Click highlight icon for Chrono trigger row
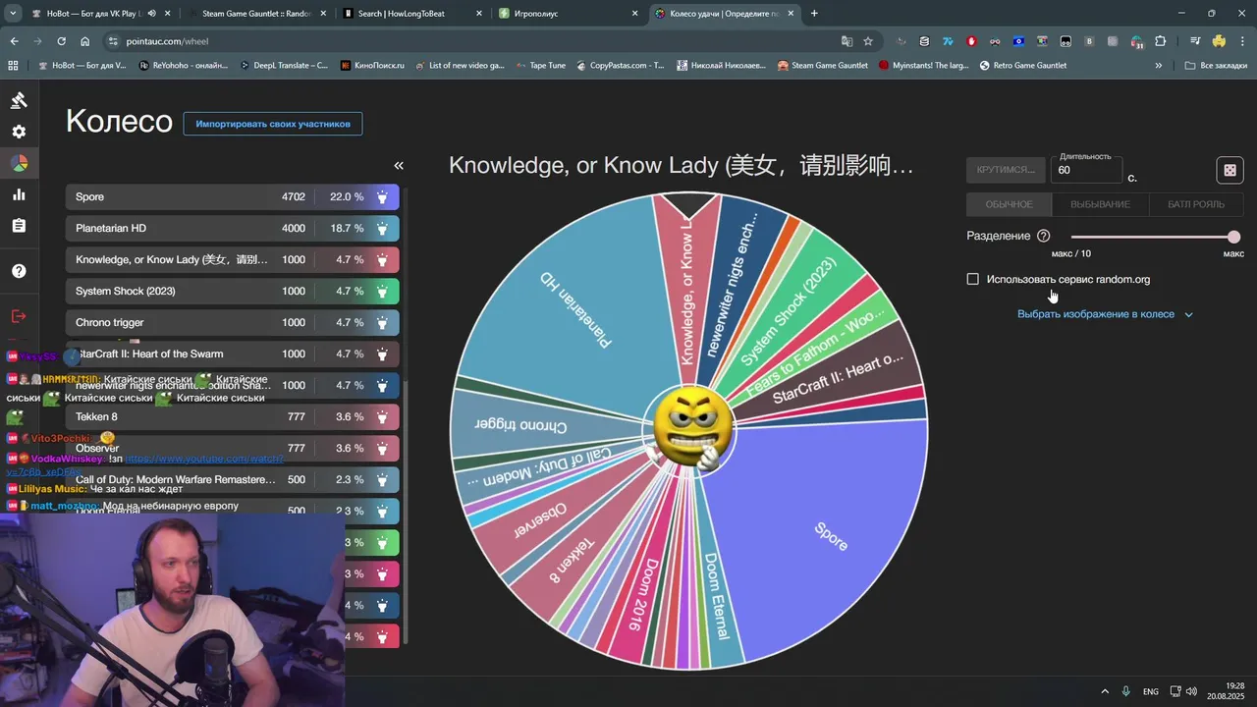The height and width of the screenshot is (707, 1257). (x=382, y=322)
